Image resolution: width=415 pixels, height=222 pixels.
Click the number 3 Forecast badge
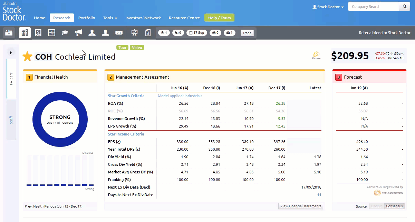339,77
